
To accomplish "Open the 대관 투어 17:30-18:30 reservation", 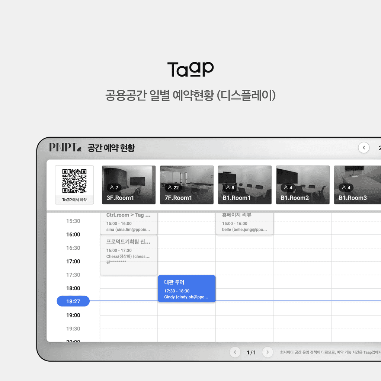I will tap(187, 289).
